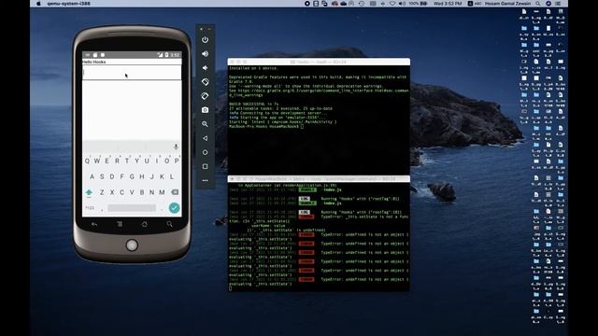This screenshot has height=336, width=598.
Task: Tap the teal checkmark done key
Action: coord(175,208)
